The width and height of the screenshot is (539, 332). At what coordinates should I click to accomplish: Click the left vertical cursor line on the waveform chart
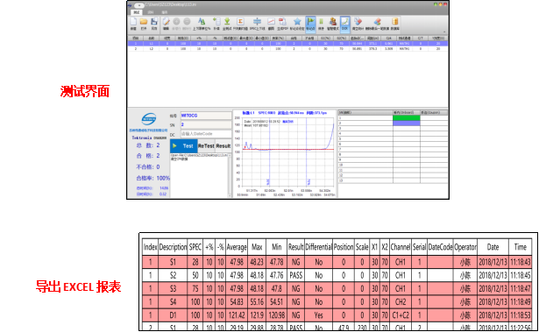pyautogui.click(x=269, y=152)
